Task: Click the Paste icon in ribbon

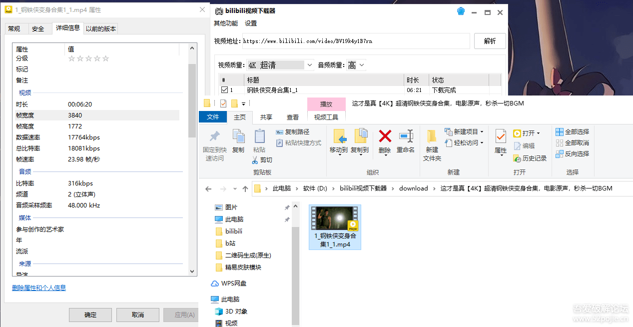Action: [259, 136]
